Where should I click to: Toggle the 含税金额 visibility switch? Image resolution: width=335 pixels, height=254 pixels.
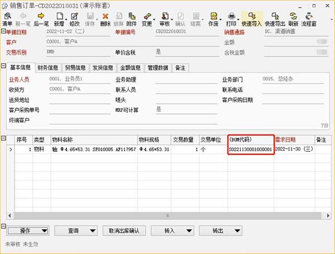tap(322, 52)
